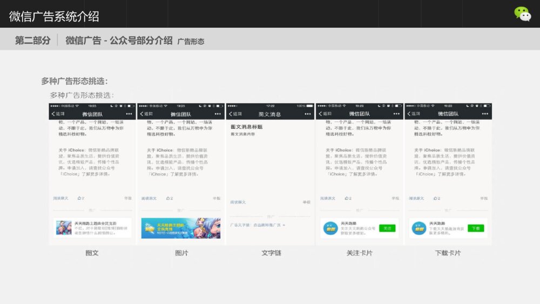Tap the thumbs-up like icon in the 下载卡片 phone

click(x=435, y=198)
